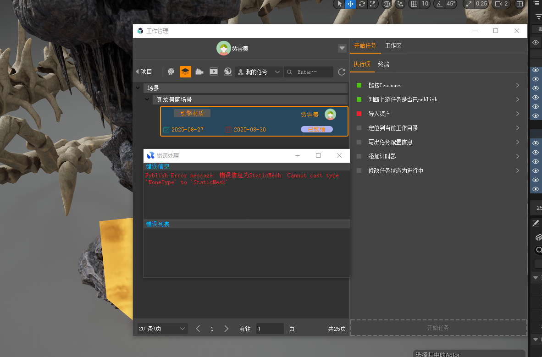Image resolution: width=542 pixels, height=357 pixels.
Task: Switch to the 工作区 tab
Action: click(393, 46)
